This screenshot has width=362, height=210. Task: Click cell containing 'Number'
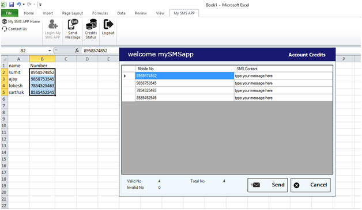pyautogui.click(x=42, y=66)
